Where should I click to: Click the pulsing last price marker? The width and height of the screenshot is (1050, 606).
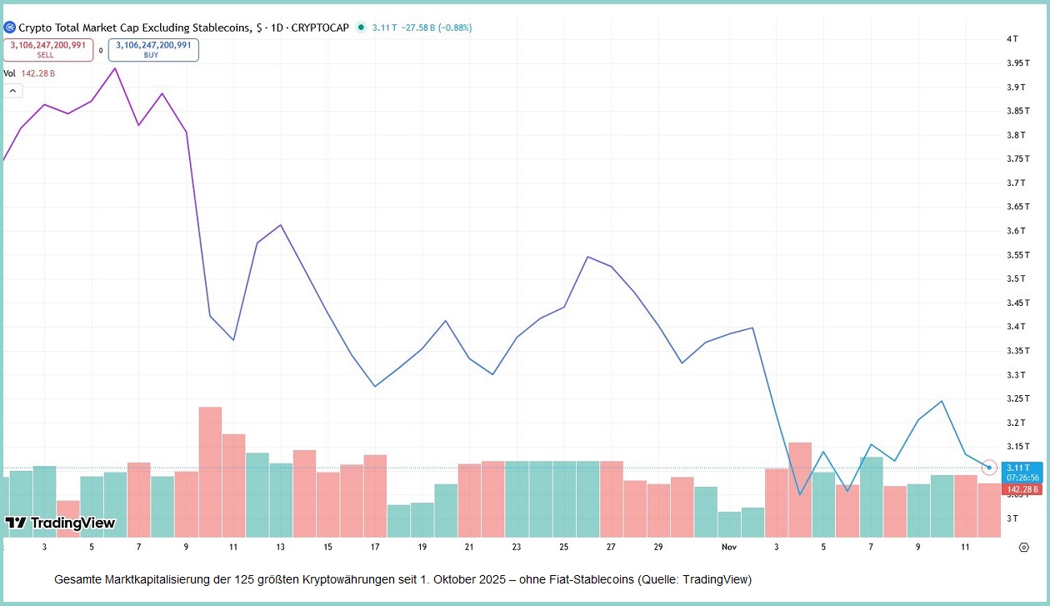[989, 468]
